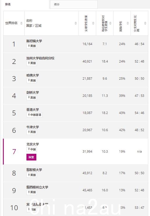Open the 斯坦福大学 link
The width and height of the screenshot is (150, 216).
coord(34,41)
